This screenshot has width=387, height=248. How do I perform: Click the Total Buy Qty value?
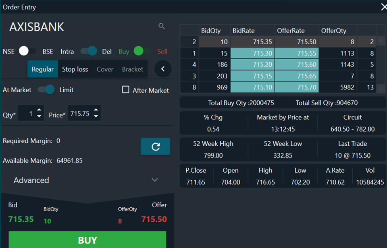[261, 103]
